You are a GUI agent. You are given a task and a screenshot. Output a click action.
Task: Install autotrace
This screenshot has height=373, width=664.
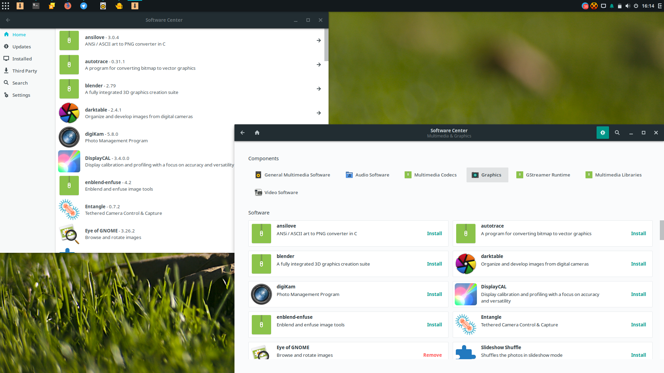click(638, 234)
